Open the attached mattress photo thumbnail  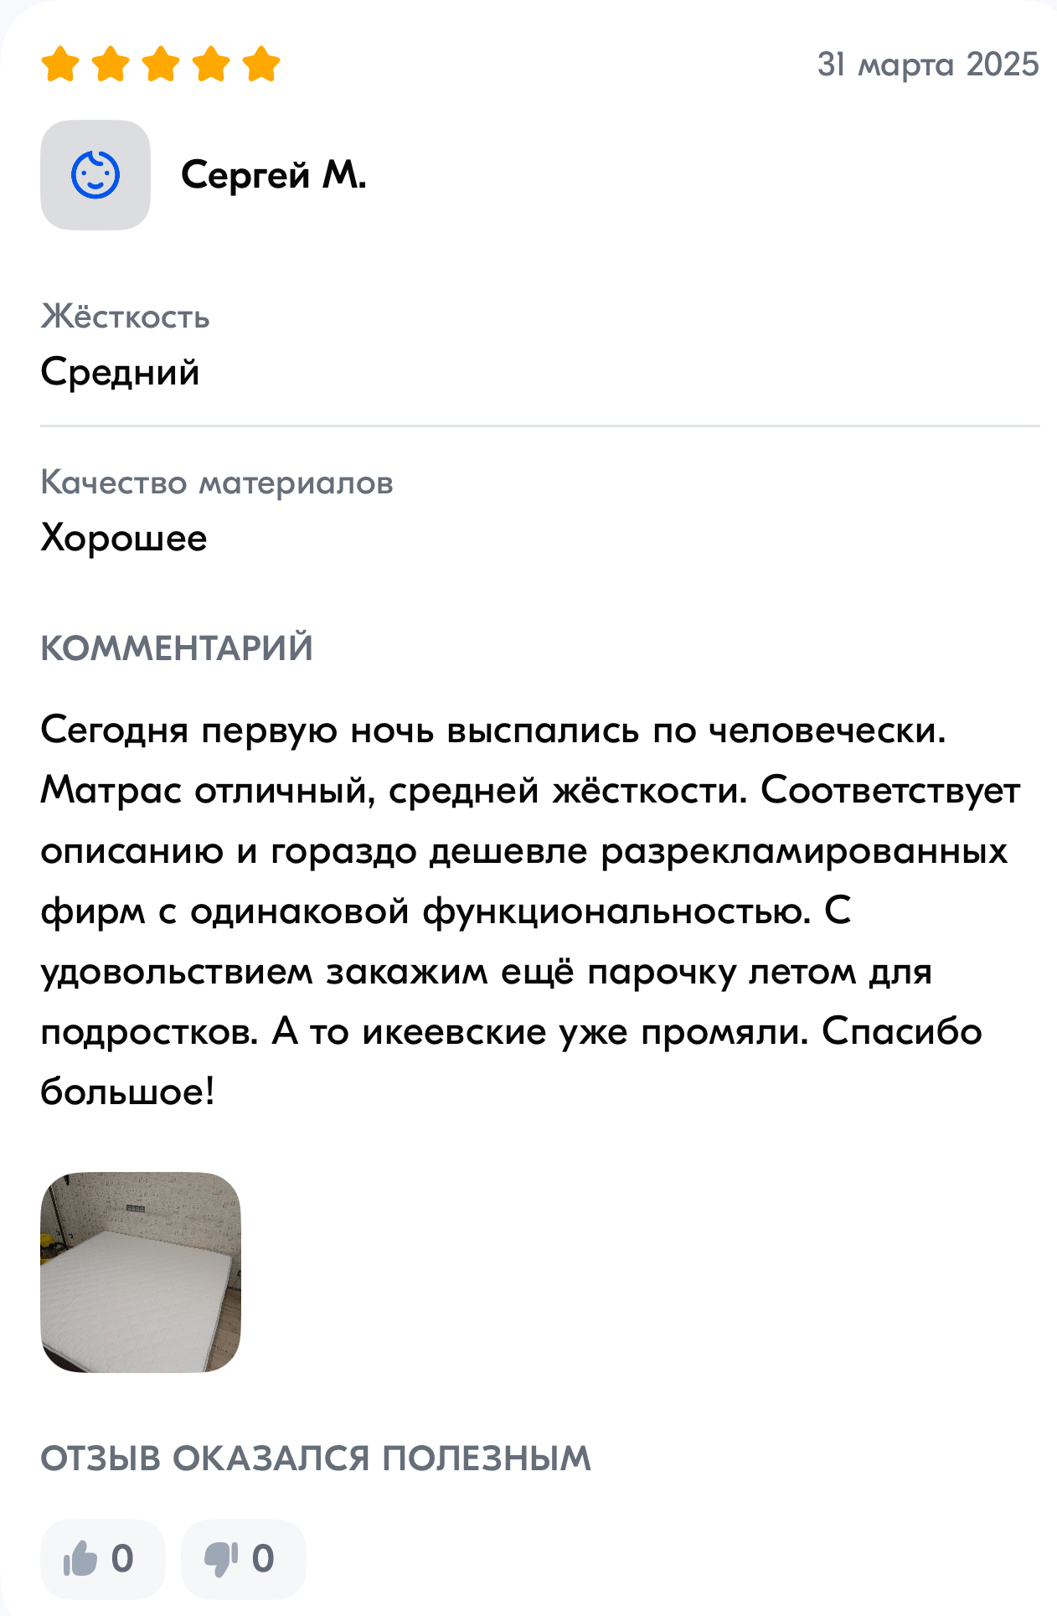coord(141,1272)
